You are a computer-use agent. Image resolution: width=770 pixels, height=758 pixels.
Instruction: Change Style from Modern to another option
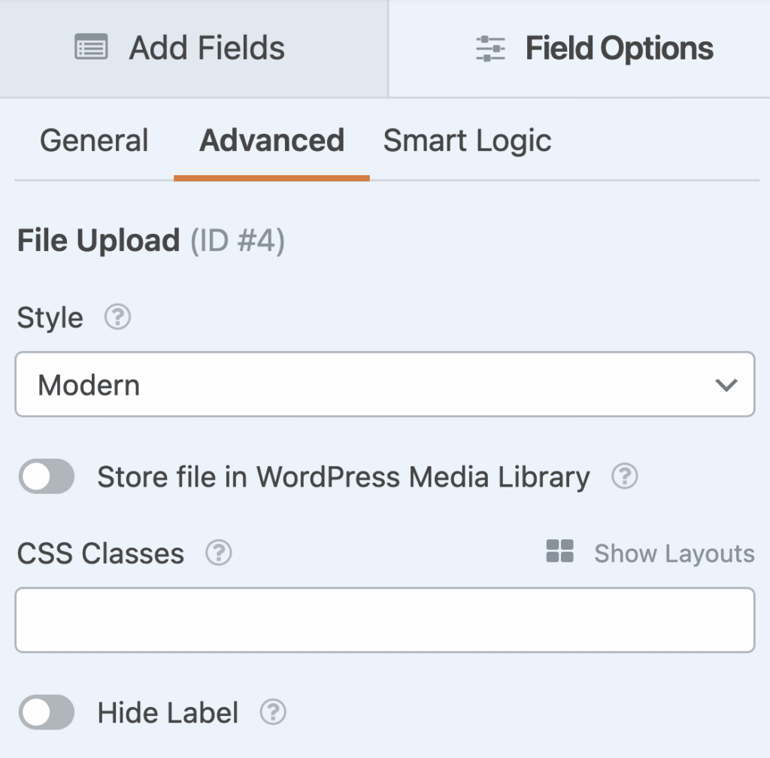(x=384, y=384)
